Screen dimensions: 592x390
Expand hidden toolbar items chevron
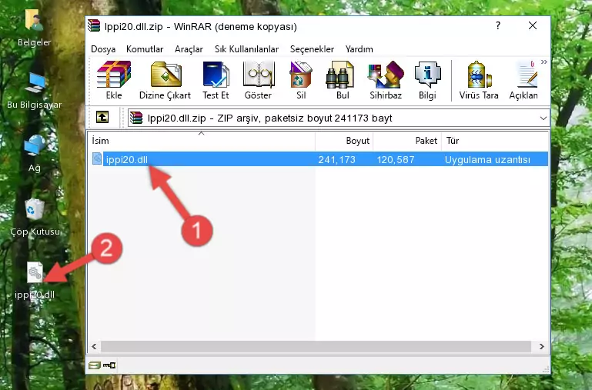[x=544, y=62]
